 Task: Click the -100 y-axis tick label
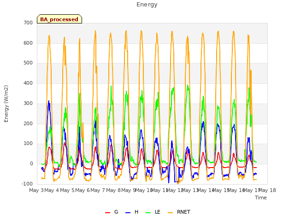(27, 184)
